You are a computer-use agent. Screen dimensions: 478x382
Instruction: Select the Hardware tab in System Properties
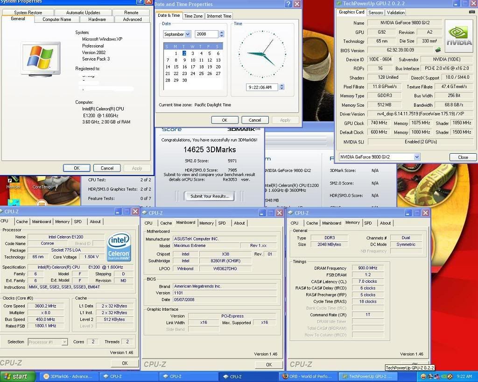coord(97,19)
